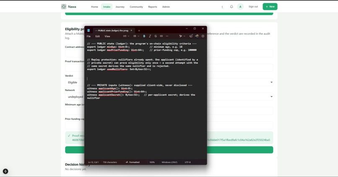Click the line 'export ledger maxPriorFunding: Uint<64>;'

tap(115, 50)
